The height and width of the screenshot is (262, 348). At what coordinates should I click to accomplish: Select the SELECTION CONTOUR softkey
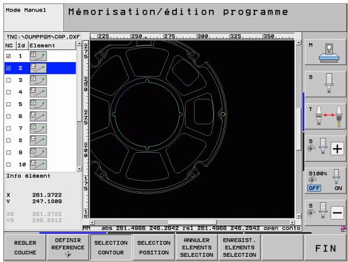point(111,247)
